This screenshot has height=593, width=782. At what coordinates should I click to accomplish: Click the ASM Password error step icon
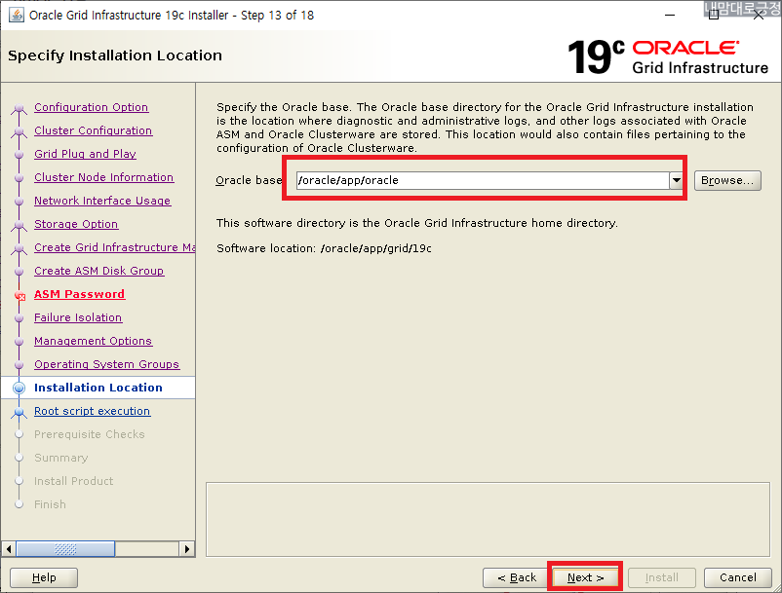click(x=20, y=296)
